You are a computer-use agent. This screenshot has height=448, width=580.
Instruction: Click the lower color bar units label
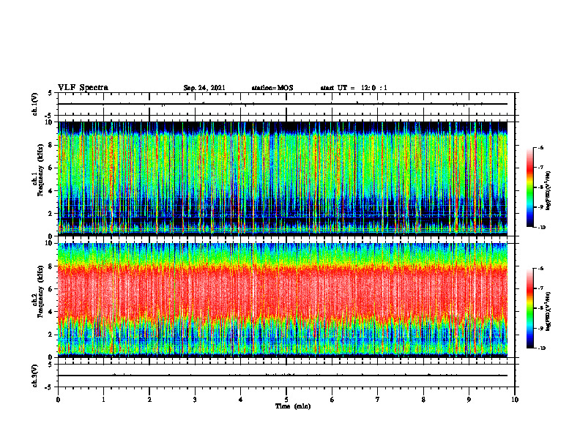click(x=549, y=311)
